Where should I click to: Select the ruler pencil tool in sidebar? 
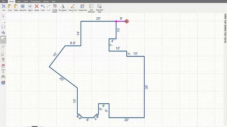3,54
